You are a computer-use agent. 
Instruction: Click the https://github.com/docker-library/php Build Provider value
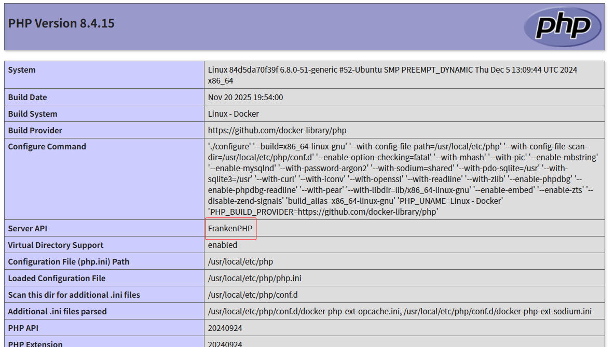277,130
